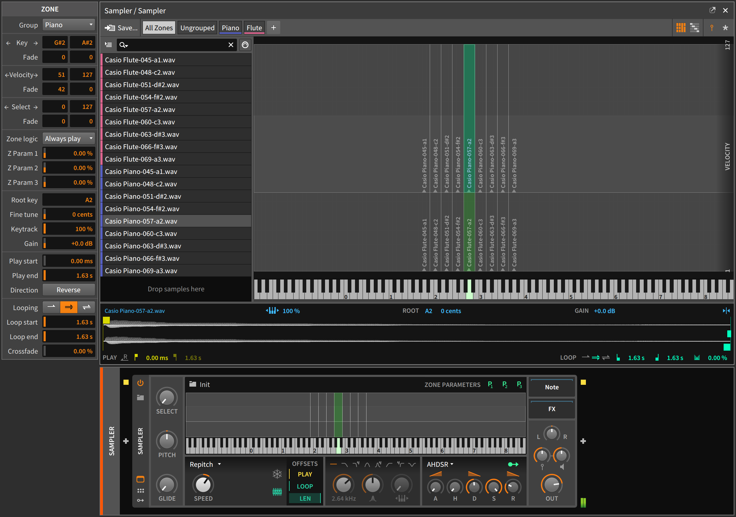736x517 pixels.
Task: Switch to the Ungrouped tab
Action: (197, 28)
